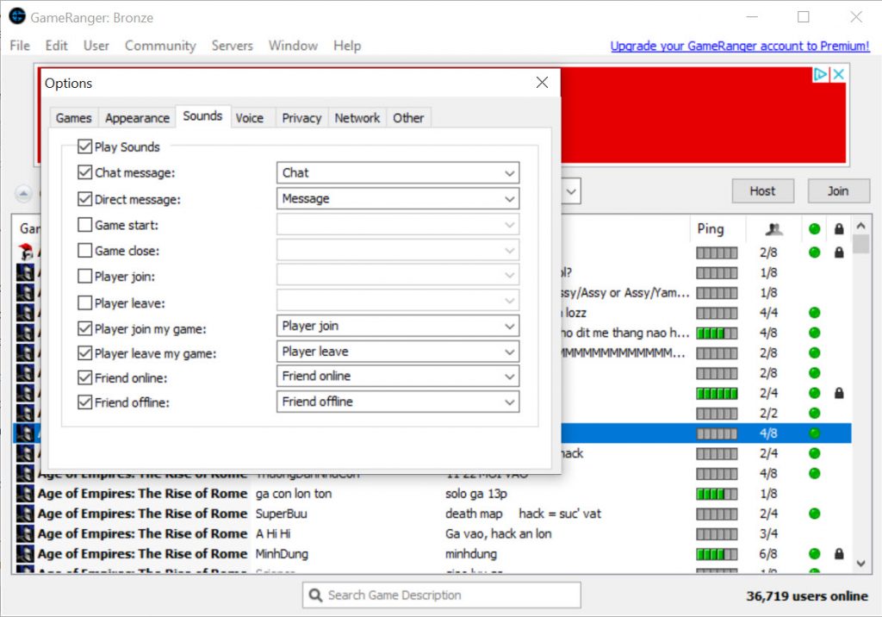This screenshot has width=882, height=617.
Task: Click search magnifier icon
Action: point(315,595)
